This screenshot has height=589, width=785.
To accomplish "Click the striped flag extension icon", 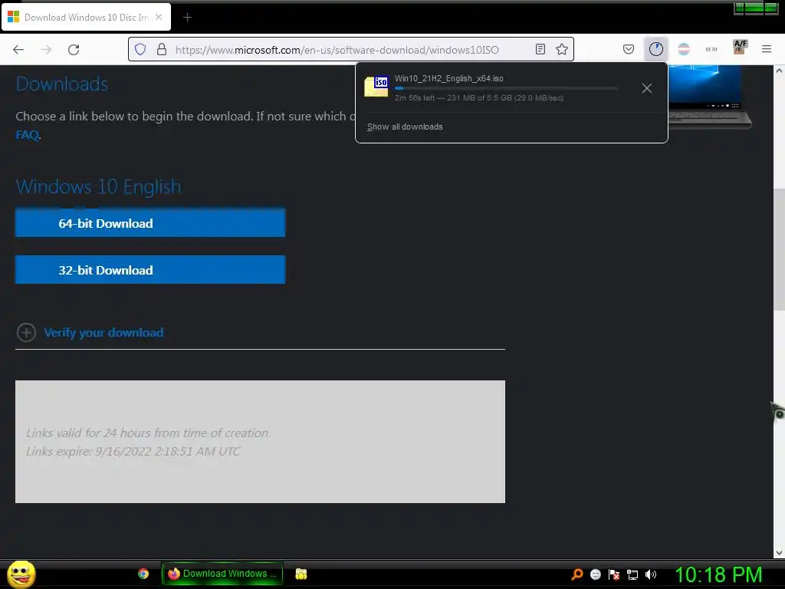I will (683, 49).
